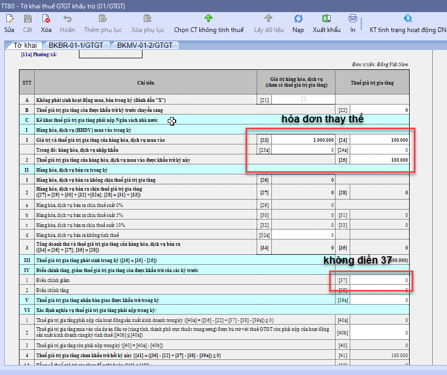Image resolution: width=447 pixels, height=375 pixels.
Task: Open the BKBR-01-1/GTGT tab
Action: coord(76,45)
